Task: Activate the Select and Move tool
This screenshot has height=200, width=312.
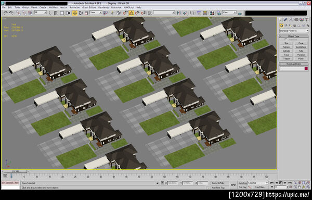Action: pyautogui.click(x=75, y=13)
